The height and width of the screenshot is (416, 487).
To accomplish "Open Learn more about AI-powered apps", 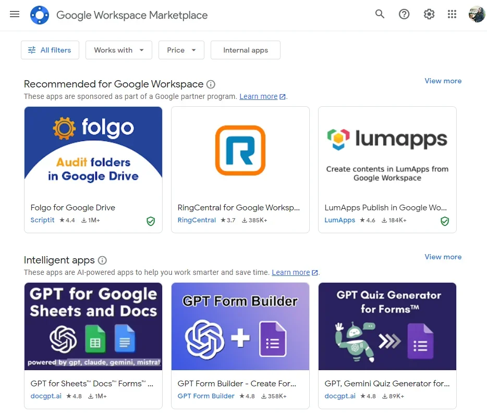I will point(291,272).
